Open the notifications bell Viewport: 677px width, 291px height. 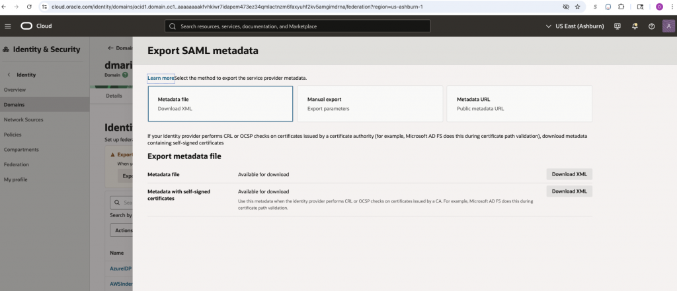coord(635,26)
